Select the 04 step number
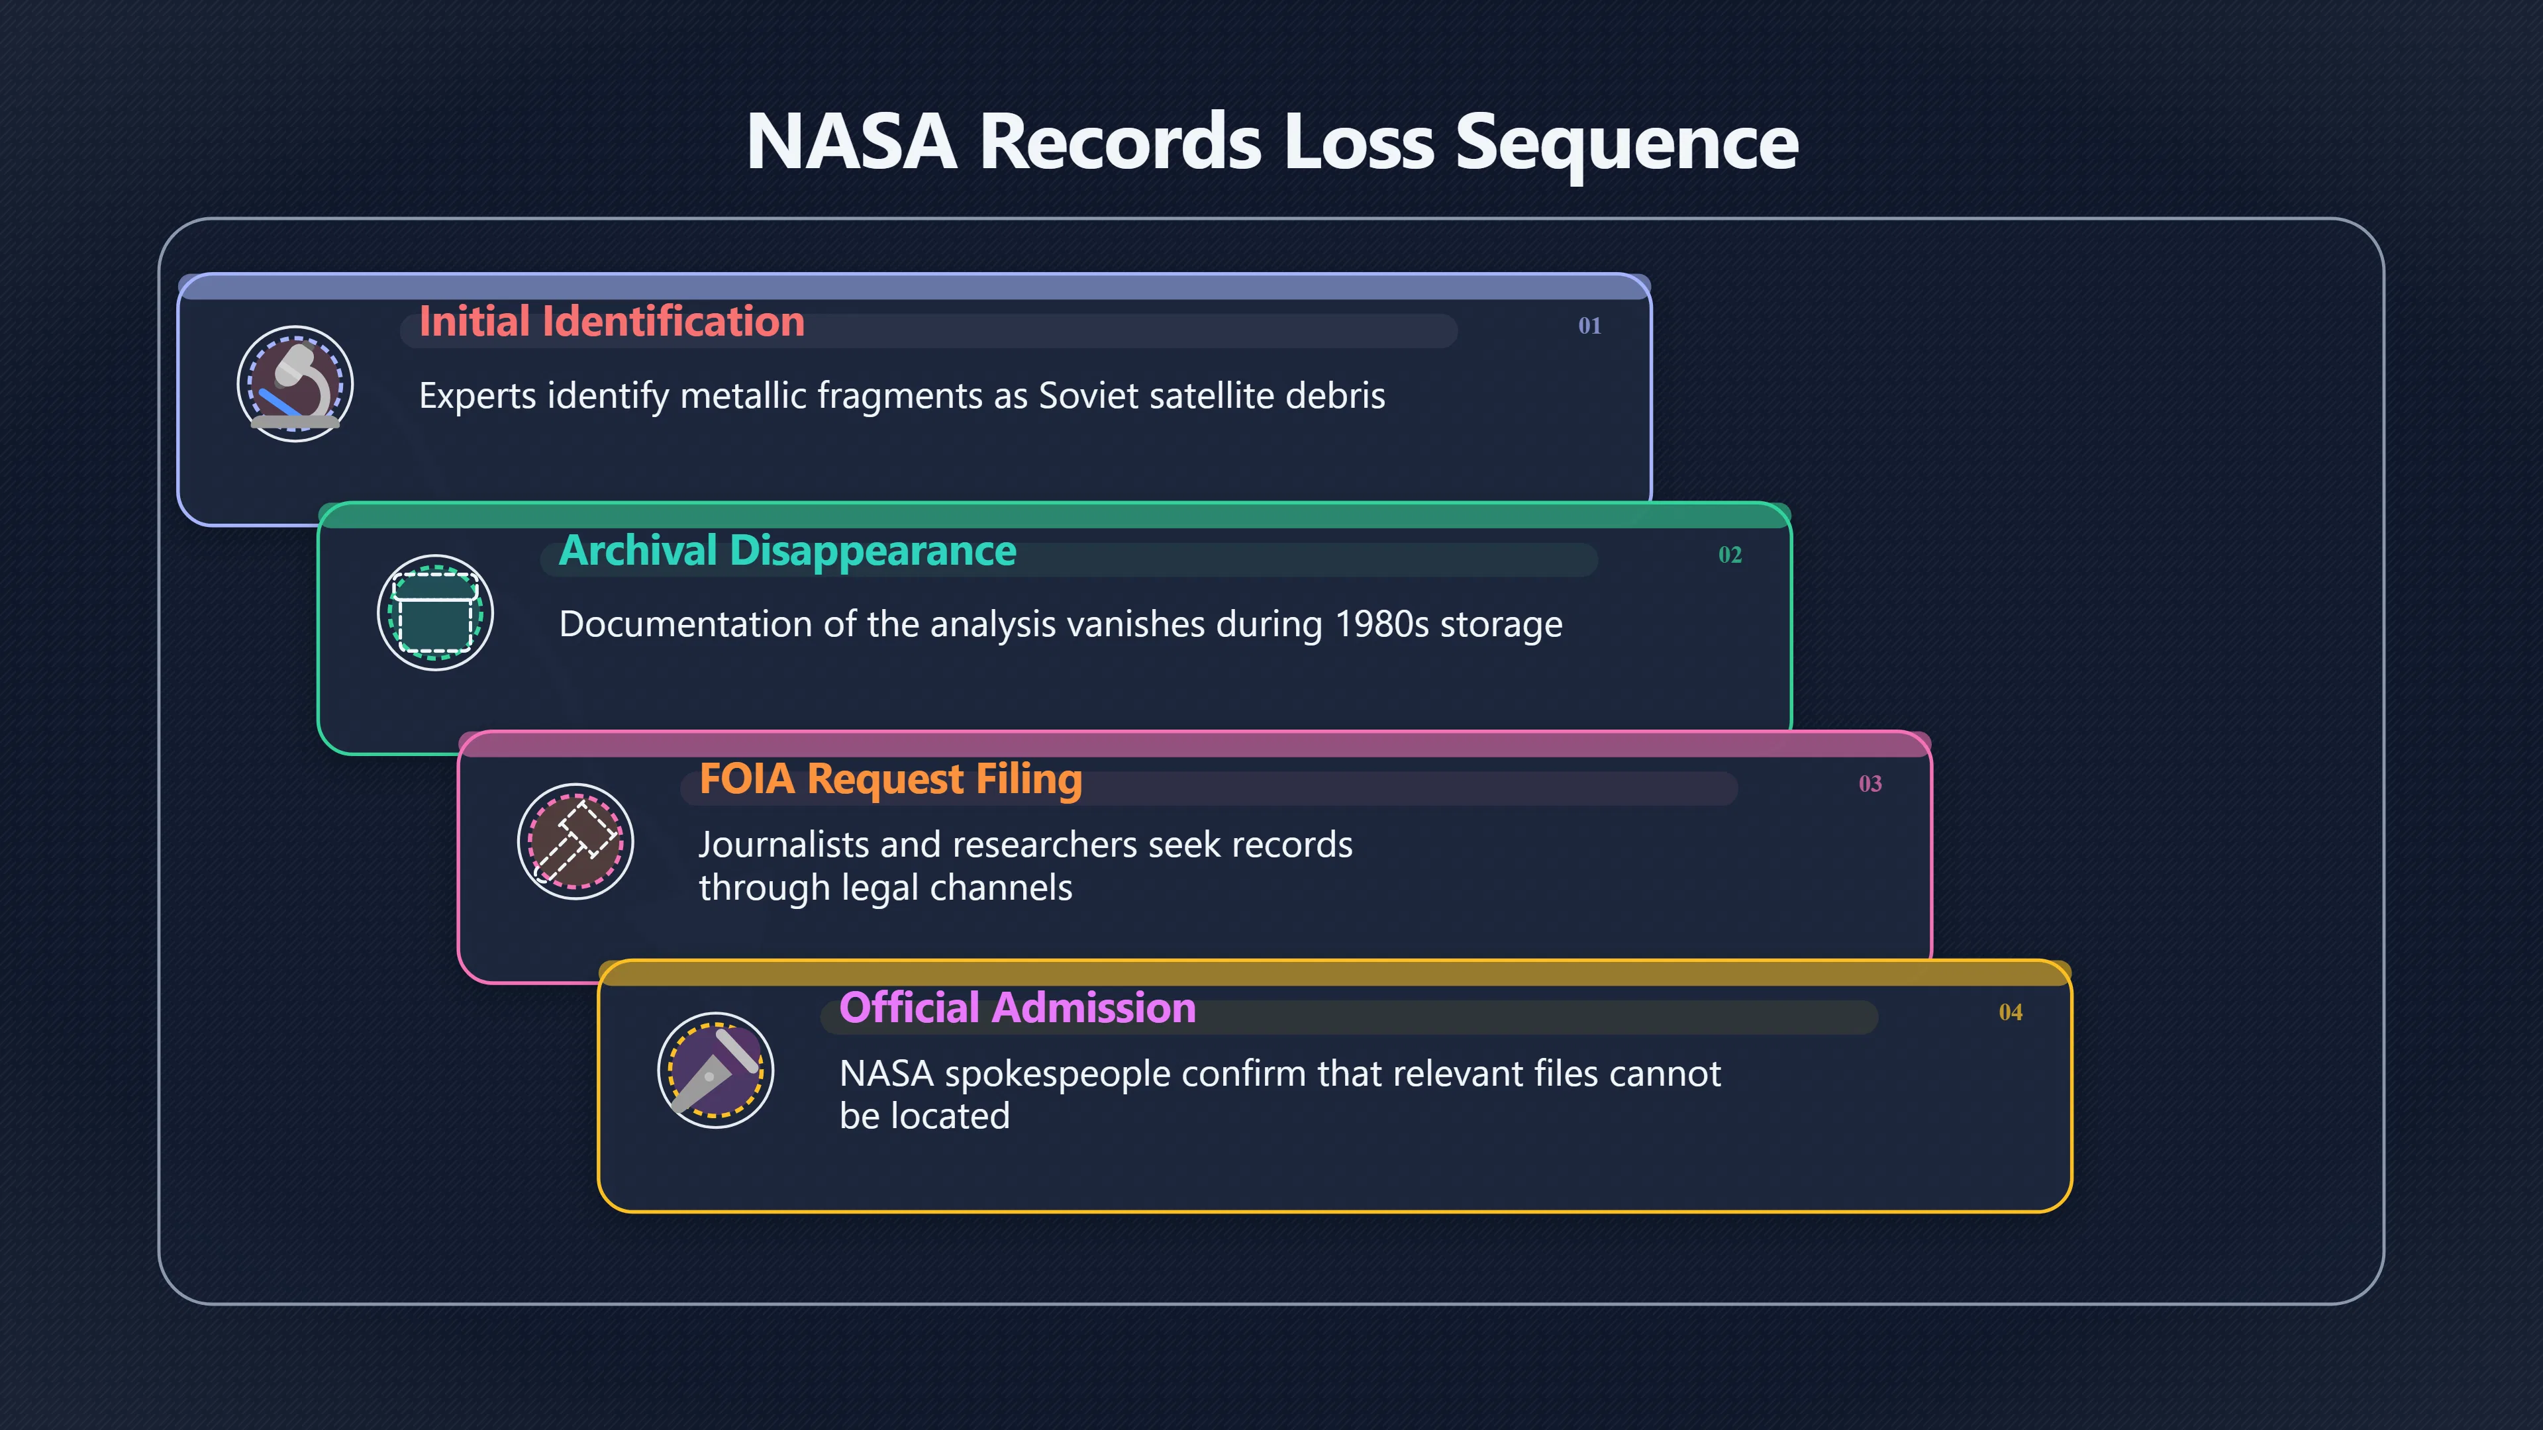Viewport: 2543px width, 1430px height. click(2010, 1012)
